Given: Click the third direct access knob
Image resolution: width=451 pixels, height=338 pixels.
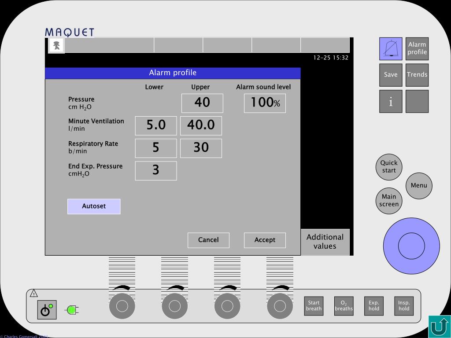Looking at the screenshot, I should (x=227, y=306).
